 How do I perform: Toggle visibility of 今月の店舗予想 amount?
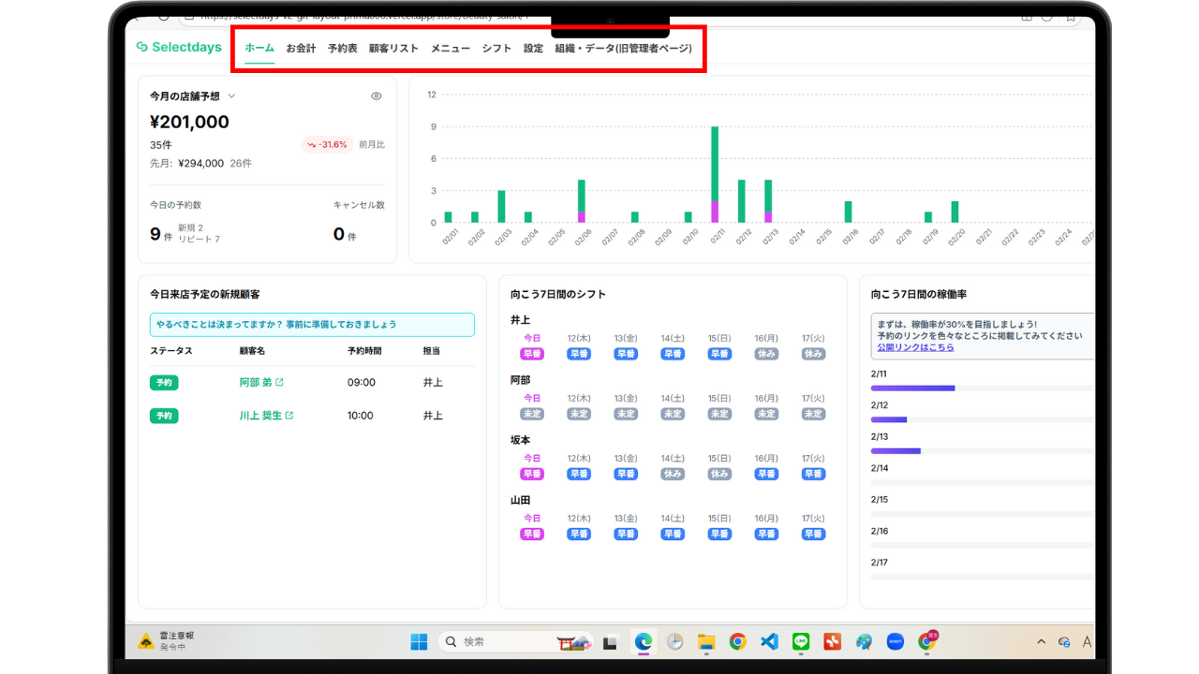click(x=377, y=95)
